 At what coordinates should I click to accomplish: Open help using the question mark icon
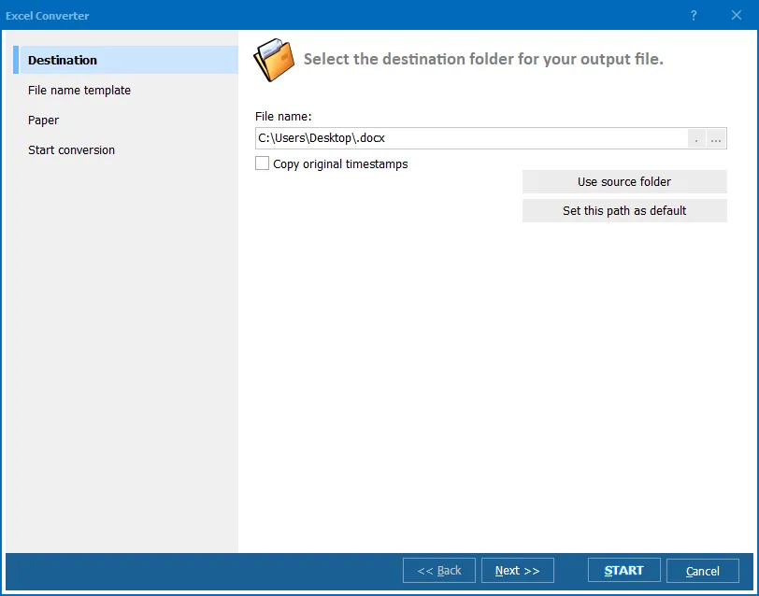pos(693,15)
